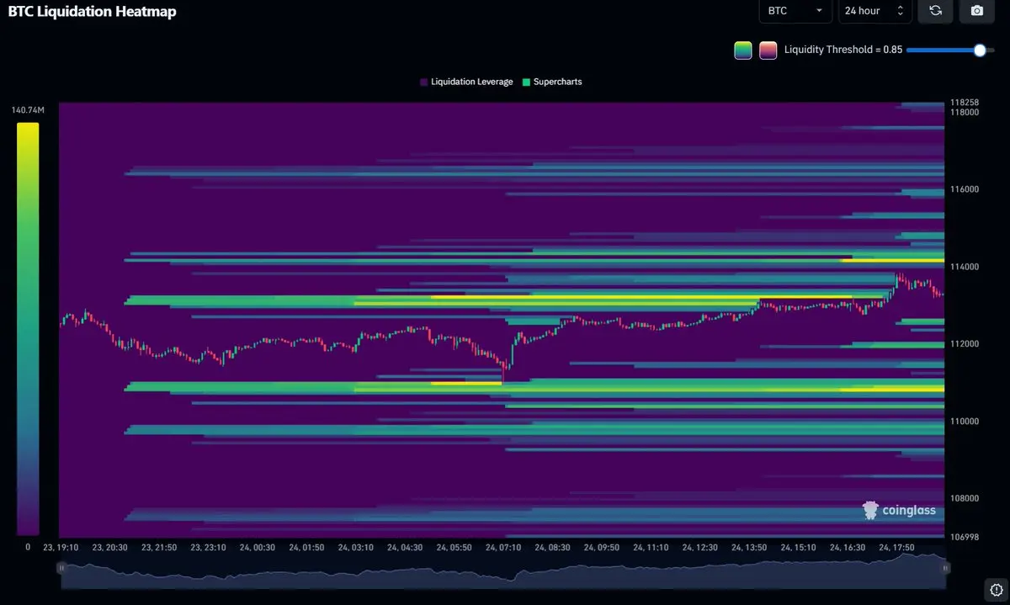Select the pink-purple heatmap color scheme swatch

point(768,50)
